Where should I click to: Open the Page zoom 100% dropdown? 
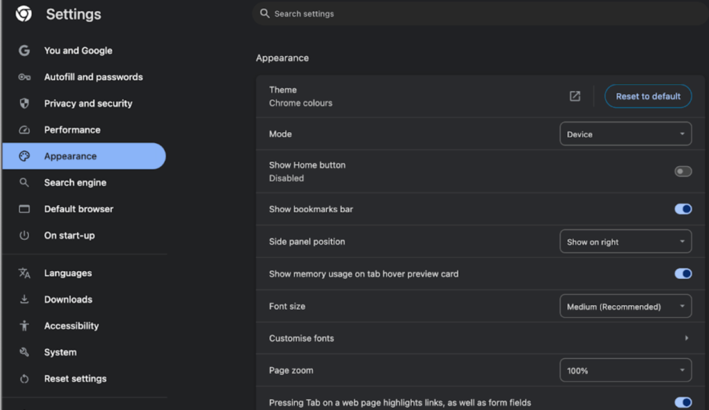[625, 371]
